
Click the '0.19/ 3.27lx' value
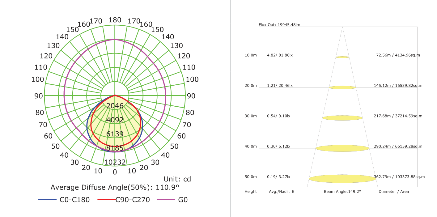[x=278, y=177]
